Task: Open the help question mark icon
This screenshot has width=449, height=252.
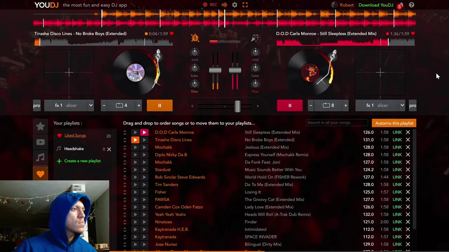Action: coord(411,5)
